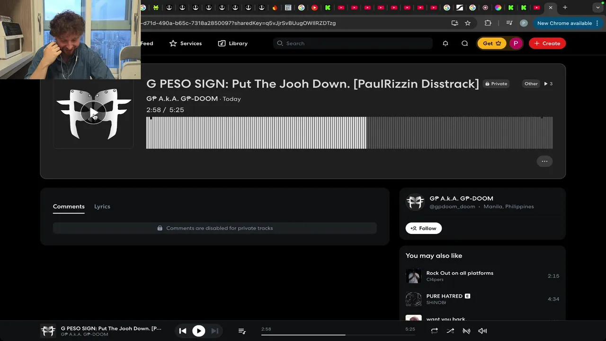Open Chrome extensions puzzle icon
Image resolution: width=606 pixels, height=341 pixels.
pos(488,23)
